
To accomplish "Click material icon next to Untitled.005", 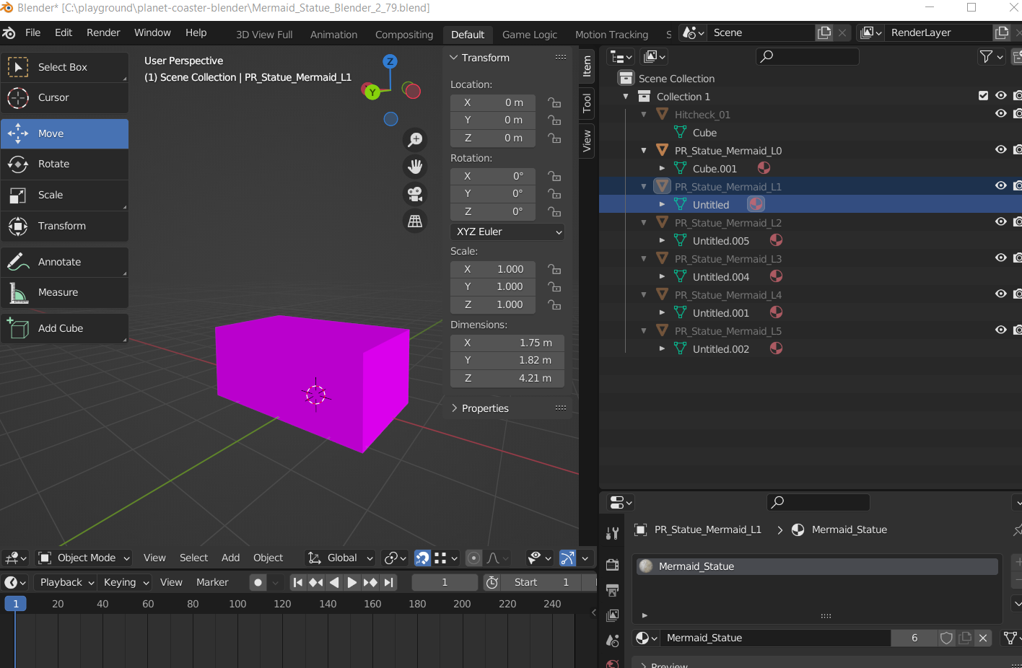I will pos(776,240).
